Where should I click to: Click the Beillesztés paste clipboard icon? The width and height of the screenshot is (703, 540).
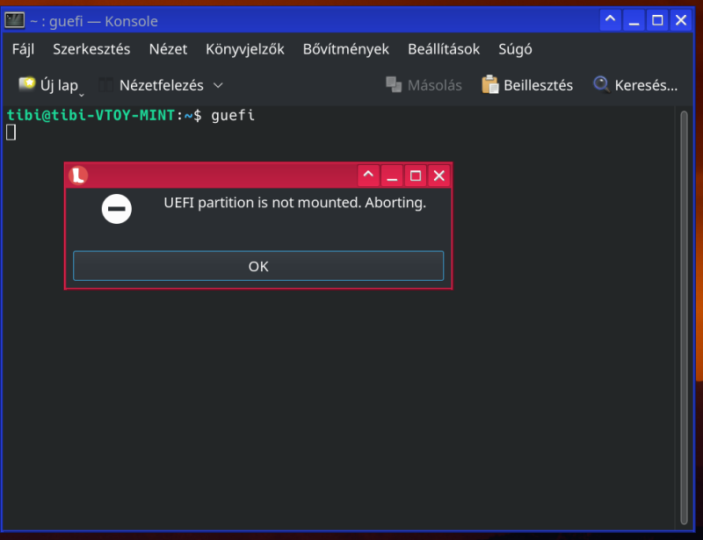(489, 84)
